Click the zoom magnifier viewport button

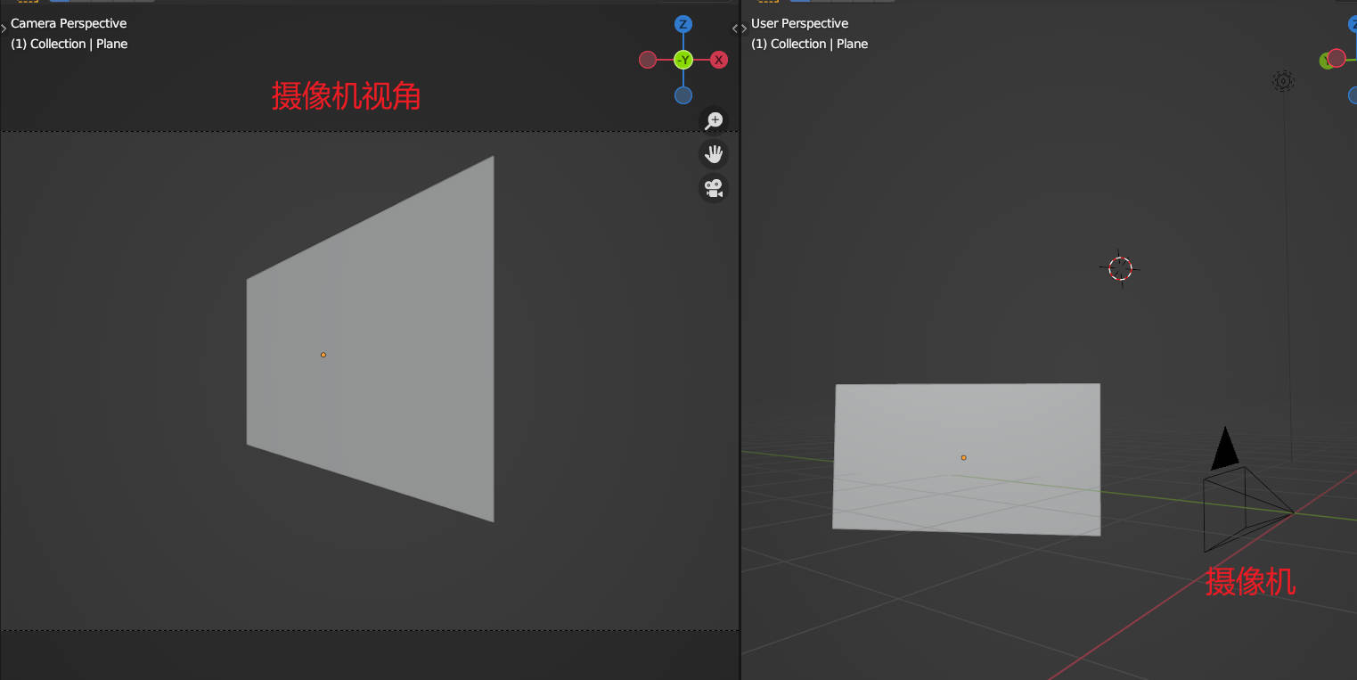click(714, 120)
